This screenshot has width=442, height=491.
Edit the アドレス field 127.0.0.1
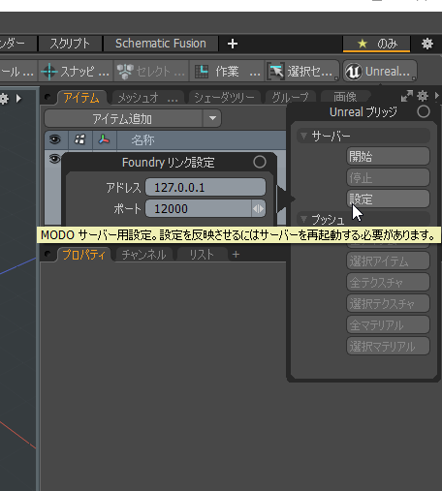coord(205,187)
